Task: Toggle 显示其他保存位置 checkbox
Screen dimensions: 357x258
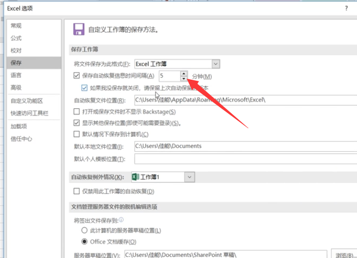Action: click(x=77, y=123)
